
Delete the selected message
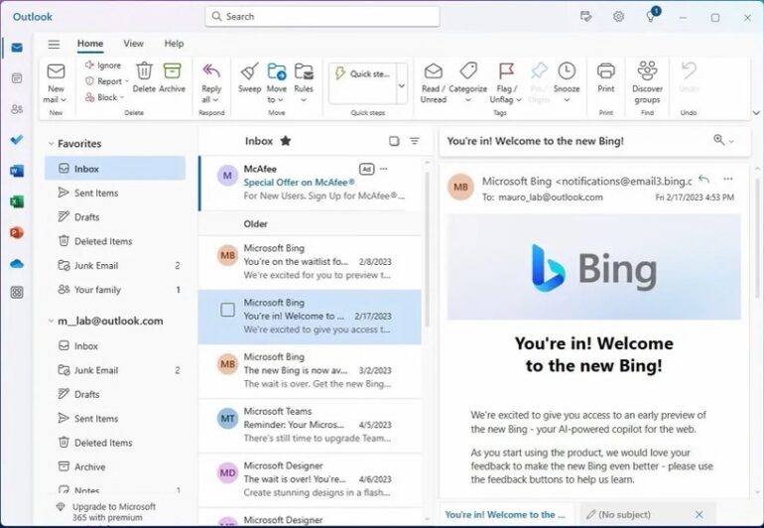tap(144, 77)
